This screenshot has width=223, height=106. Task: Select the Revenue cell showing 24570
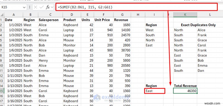tap(122, 35)
